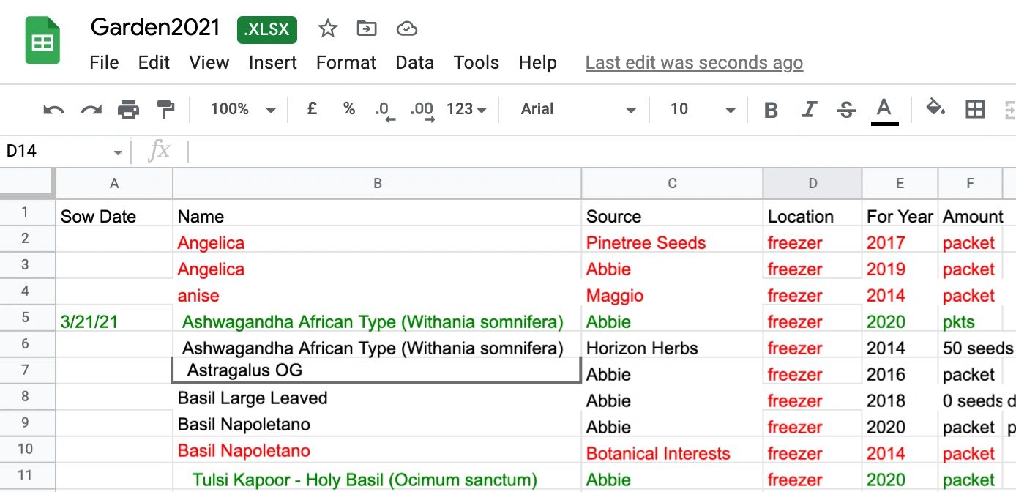The width and height of the screenshot is (1016, 492).
Task: Expand the font size dropdown
Action: point(701,108)
